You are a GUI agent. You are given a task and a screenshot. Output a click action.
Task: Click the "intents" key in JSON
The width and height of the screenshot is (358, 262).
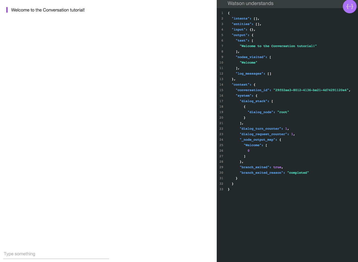242,18
